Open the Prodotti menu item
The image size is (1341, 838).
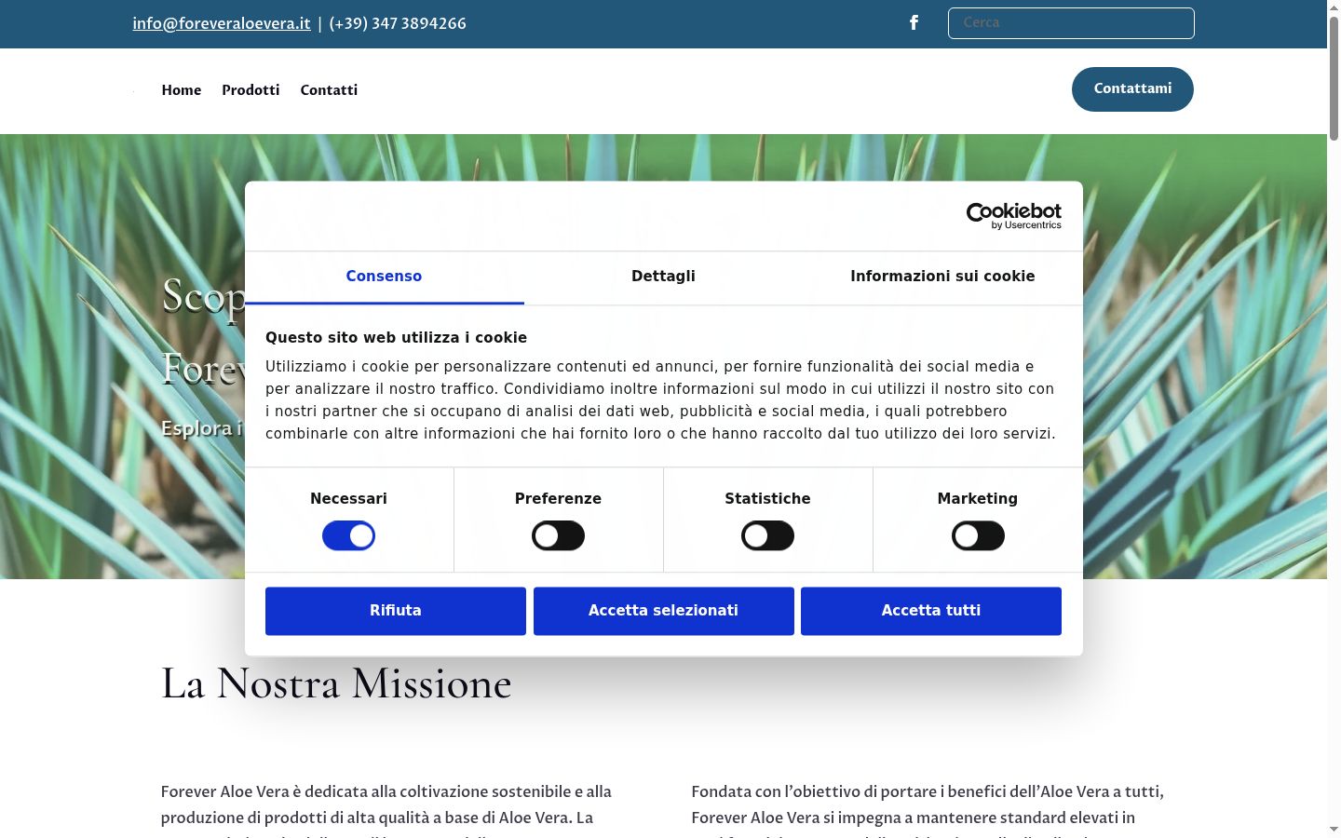click(251, 89)
